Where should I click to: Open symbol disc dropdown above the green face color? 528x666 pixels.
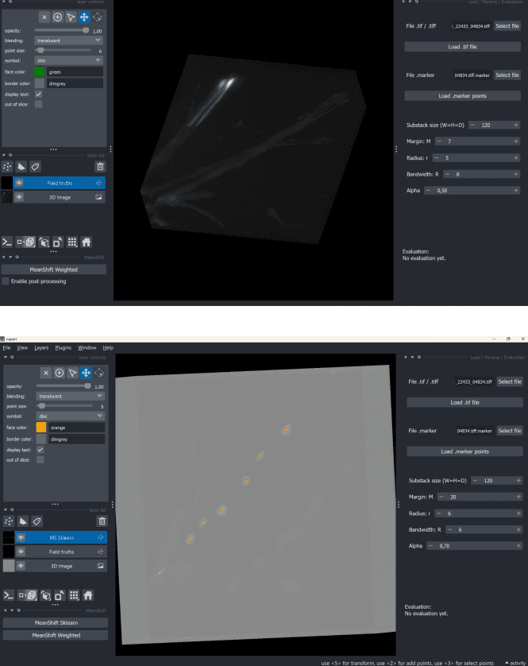68,60
